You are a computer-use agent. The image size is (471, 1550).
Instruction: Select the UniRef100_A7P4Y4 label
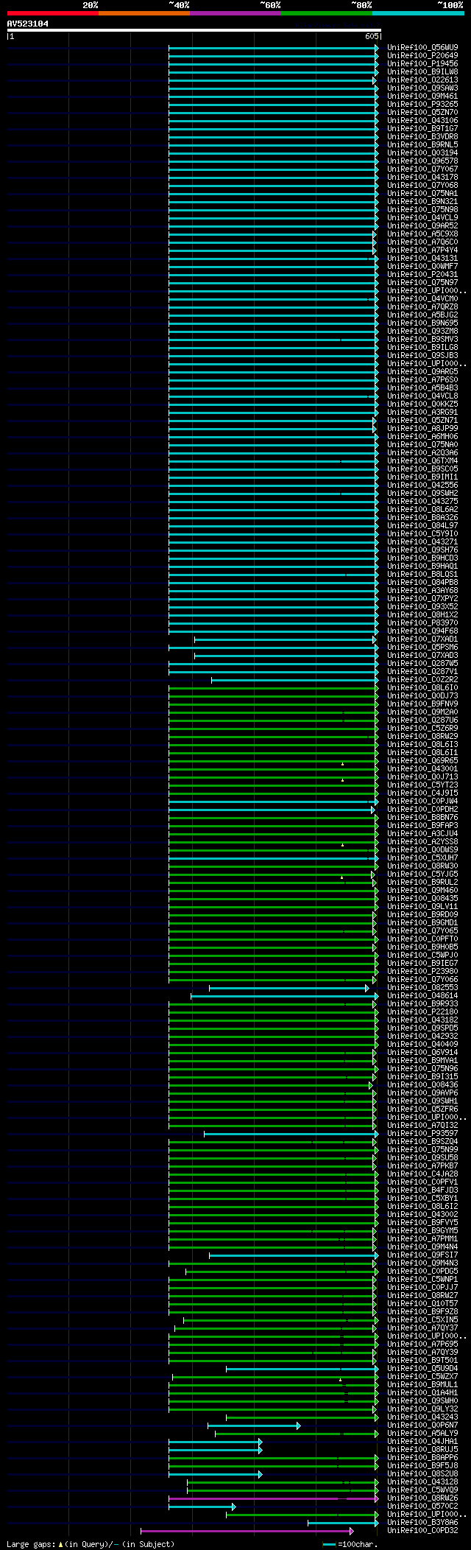(x=422, y=250)
